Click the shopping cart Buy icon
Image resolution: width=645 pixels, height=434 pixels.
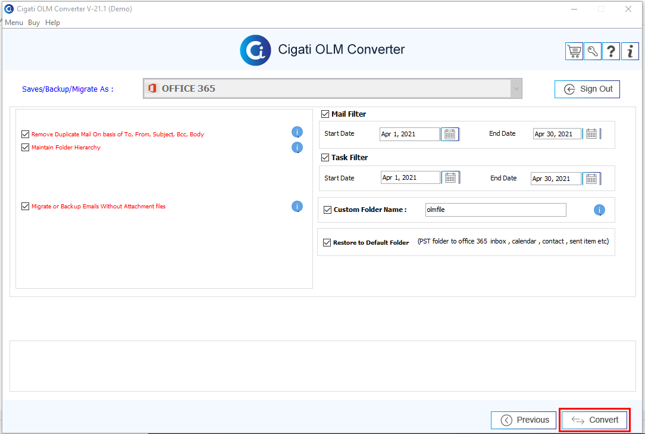coord(574,51)
